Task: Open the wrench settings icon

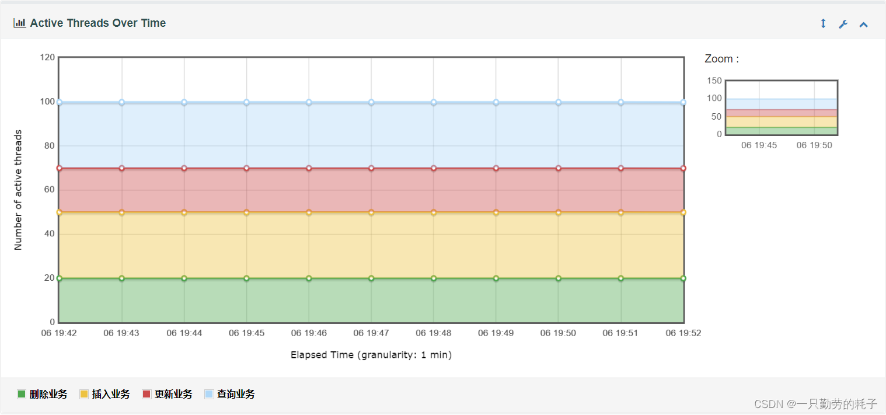Action: 843,24
